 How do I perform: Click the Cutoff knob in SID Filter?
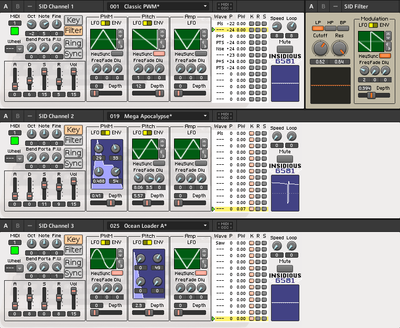tap(319, 49)
